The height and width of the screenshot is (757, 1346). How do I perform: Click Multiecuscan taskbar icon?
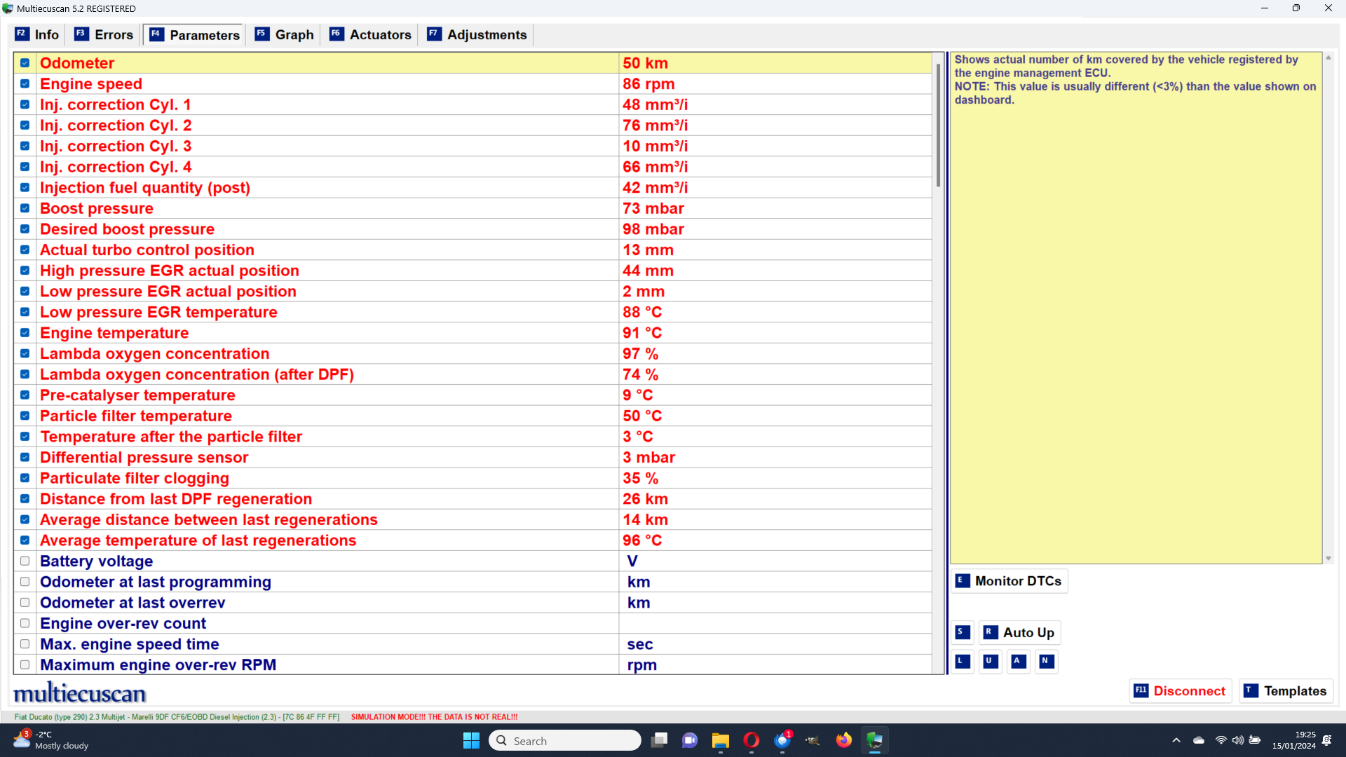(x=875, y=740)
